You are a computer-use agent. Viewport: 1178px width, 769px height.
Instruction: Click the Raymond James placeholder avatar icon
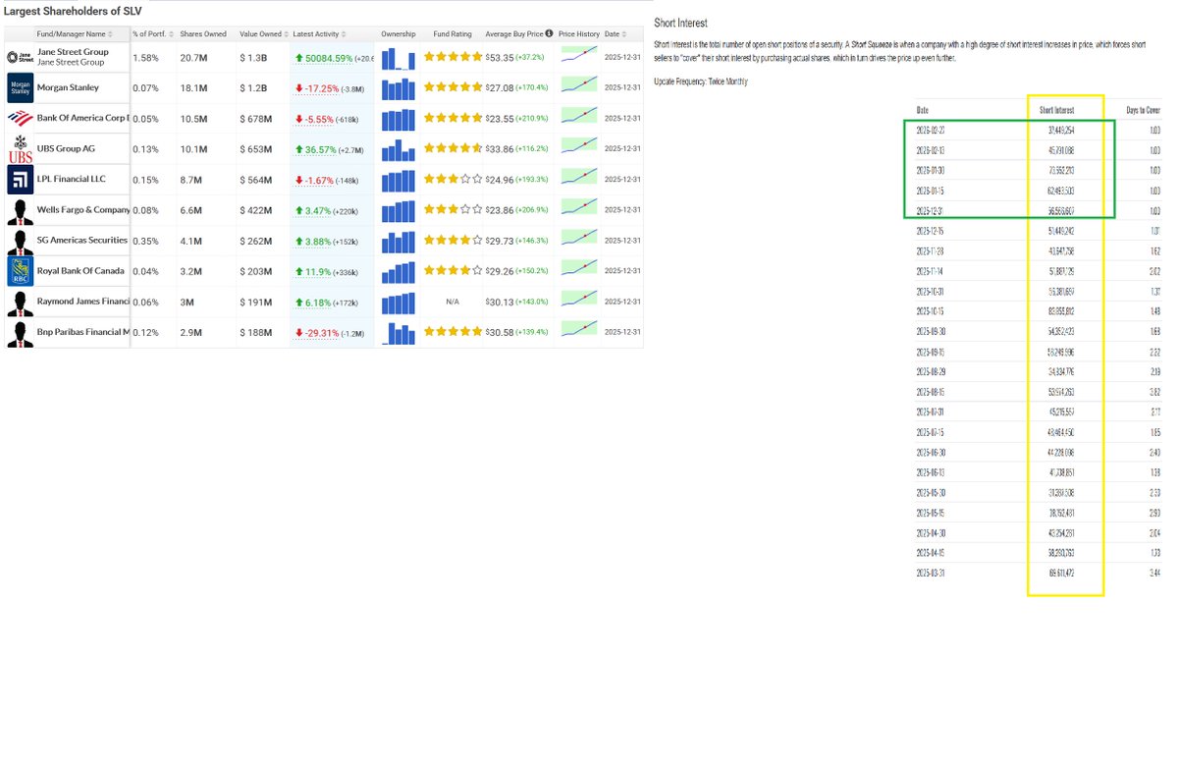(x=20, y=302)
